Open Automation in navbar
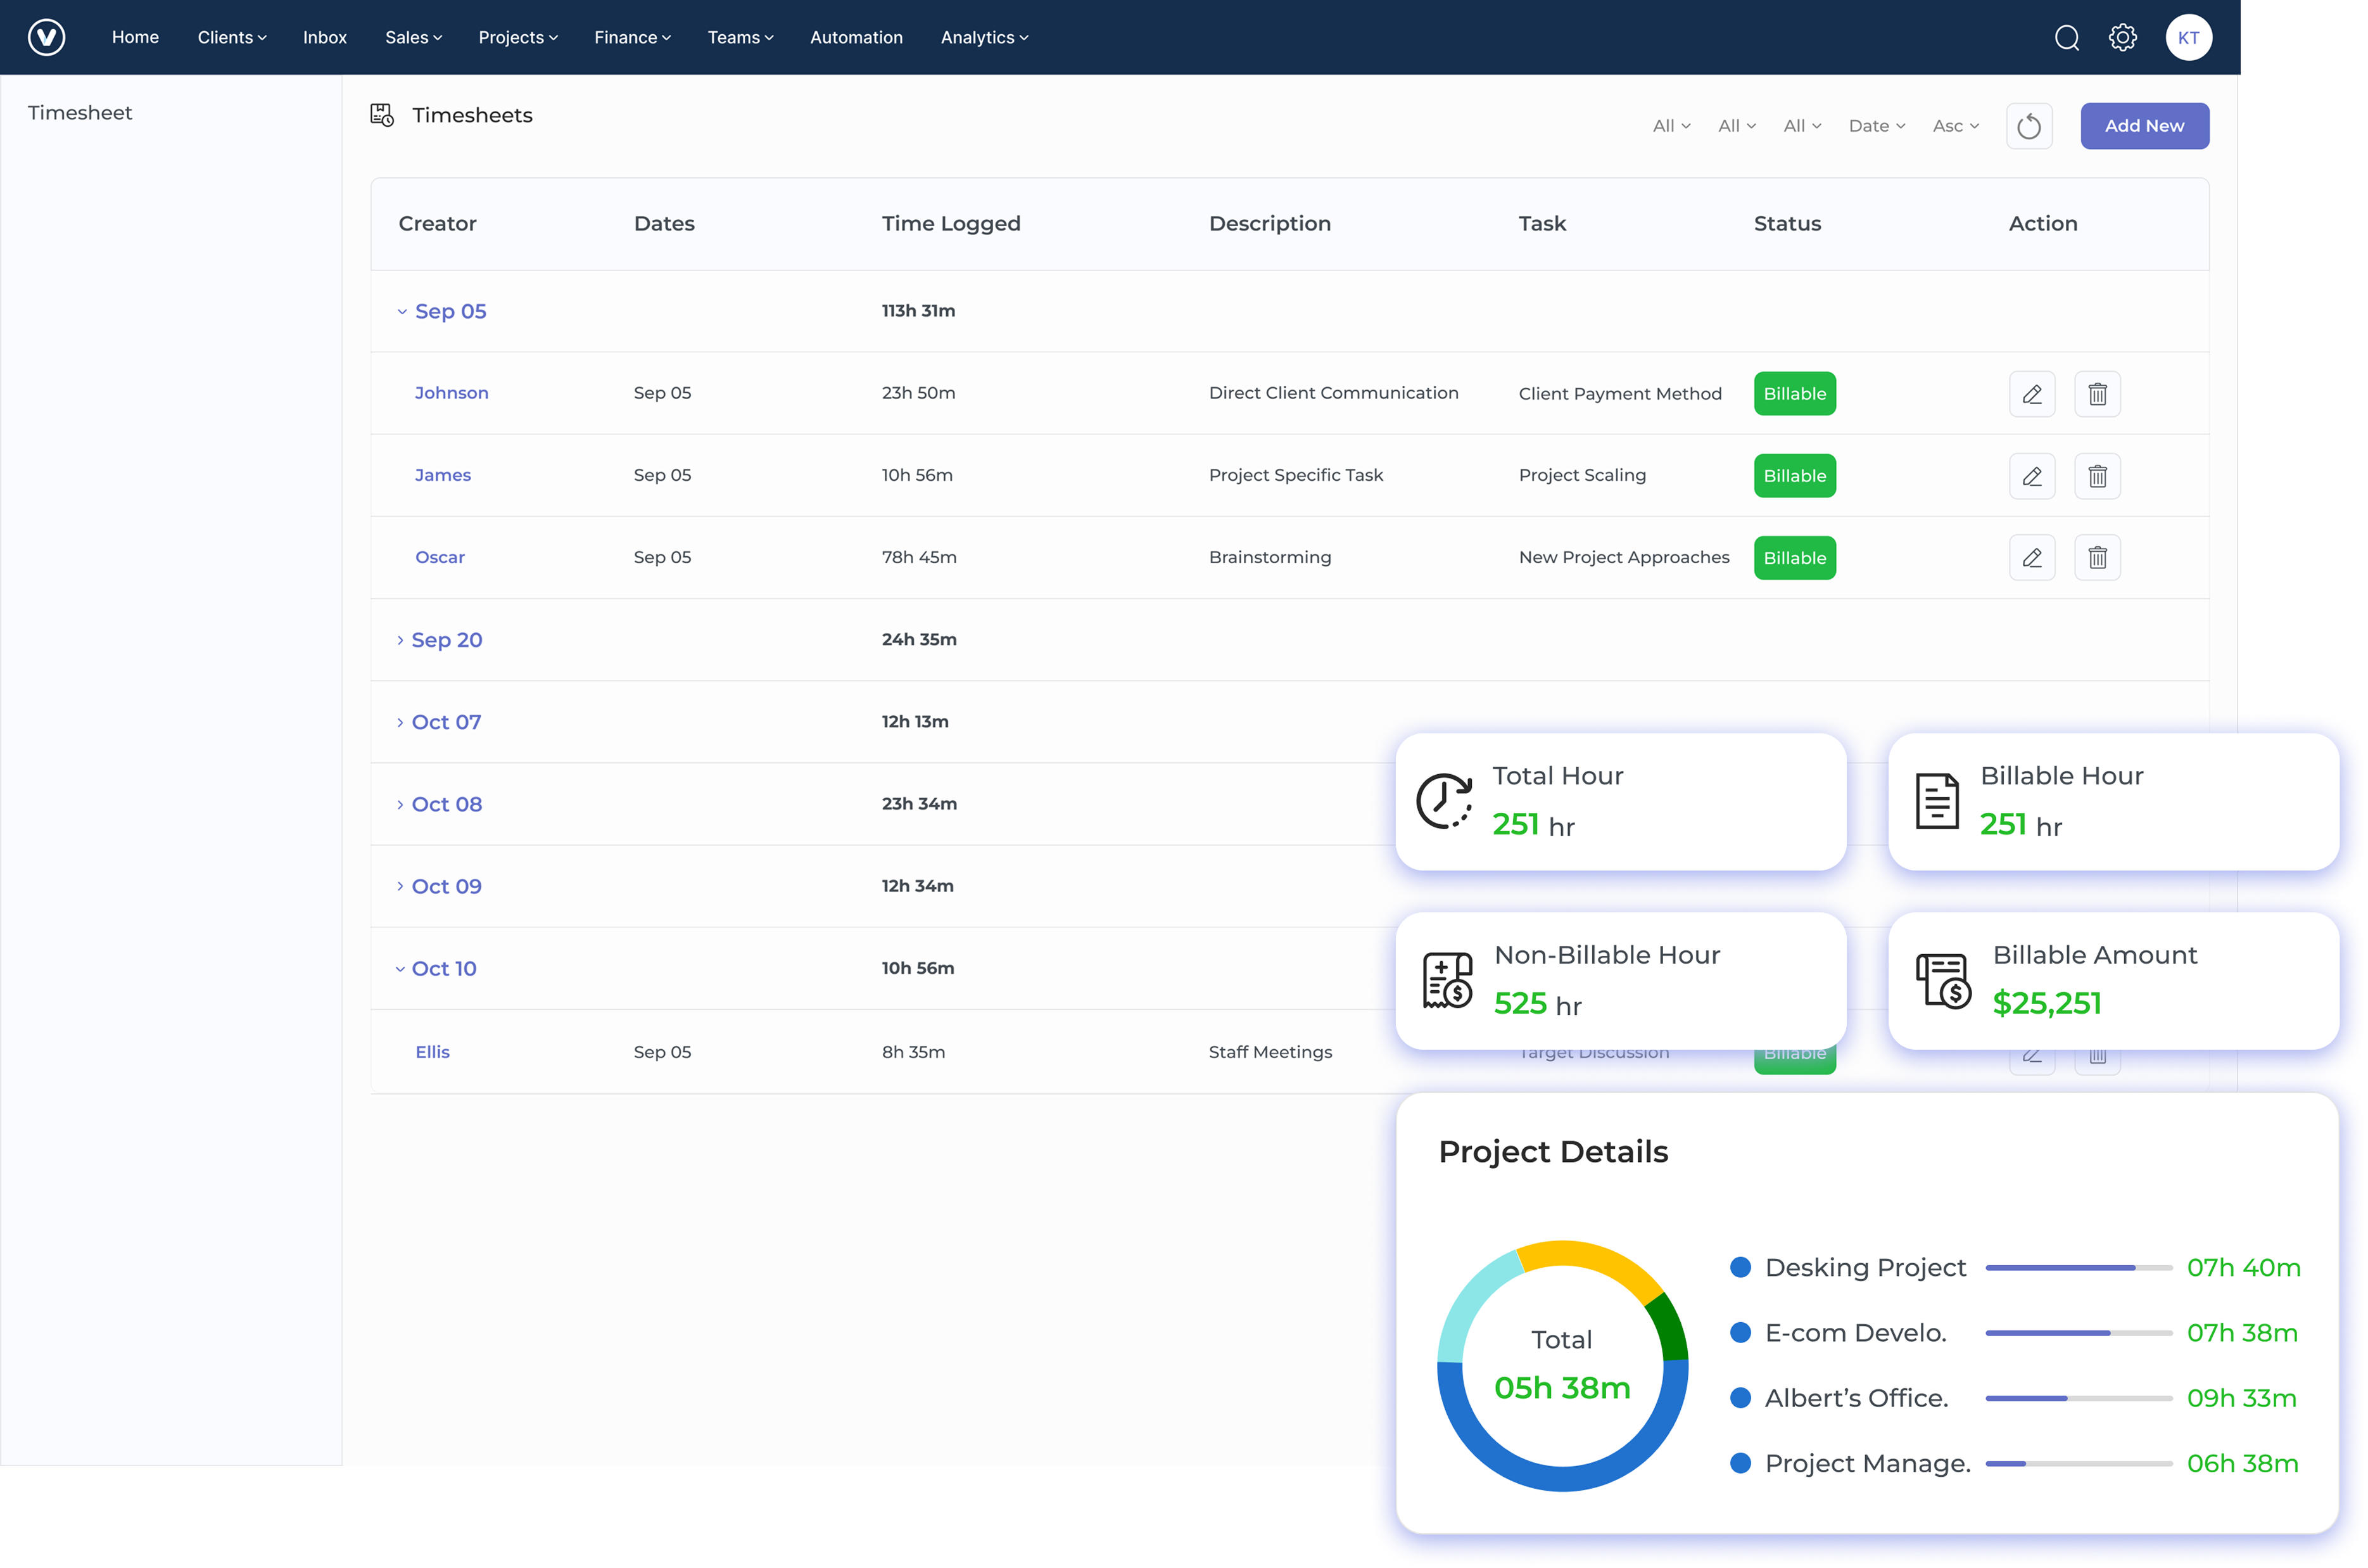 click(856, 37)
